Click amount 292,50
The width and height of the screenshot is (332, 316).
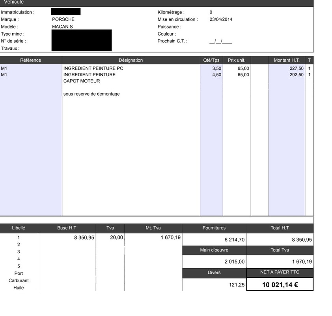tap(297, 75)
